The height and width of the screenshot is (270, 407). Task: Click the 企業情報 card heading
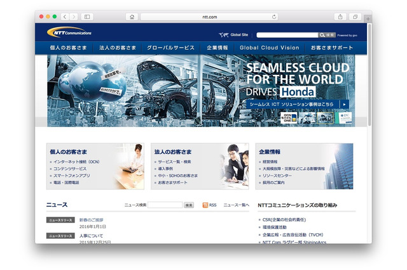[x=270, y=152]
